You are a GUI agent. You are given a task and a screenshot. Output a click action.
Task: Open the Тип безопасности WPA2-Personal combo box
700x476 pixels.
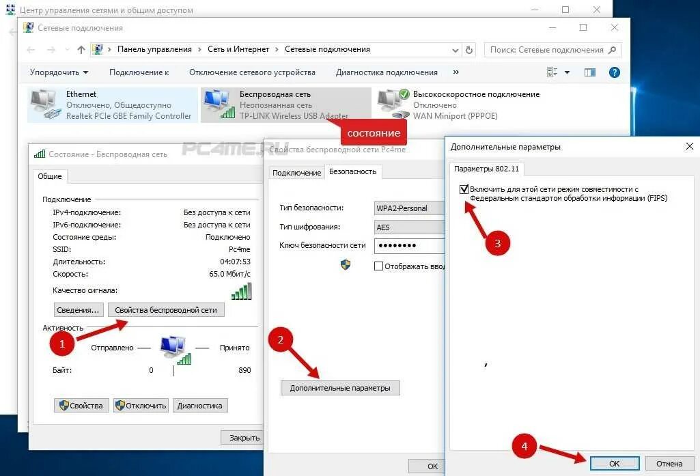(x=409, y=208)
